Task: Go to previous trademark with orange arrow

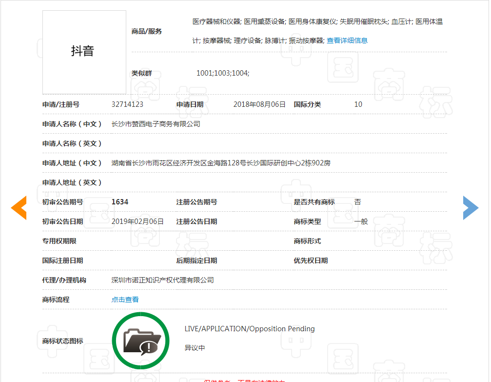Action: coord(19,208)
